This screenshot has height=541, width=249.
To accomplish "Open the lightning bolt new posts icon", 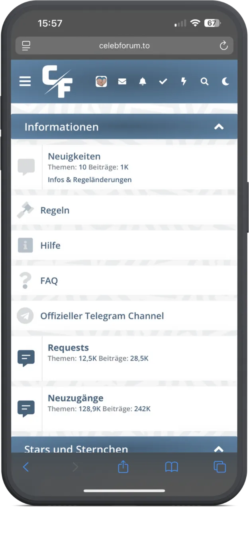I will [x=184, y=82].
